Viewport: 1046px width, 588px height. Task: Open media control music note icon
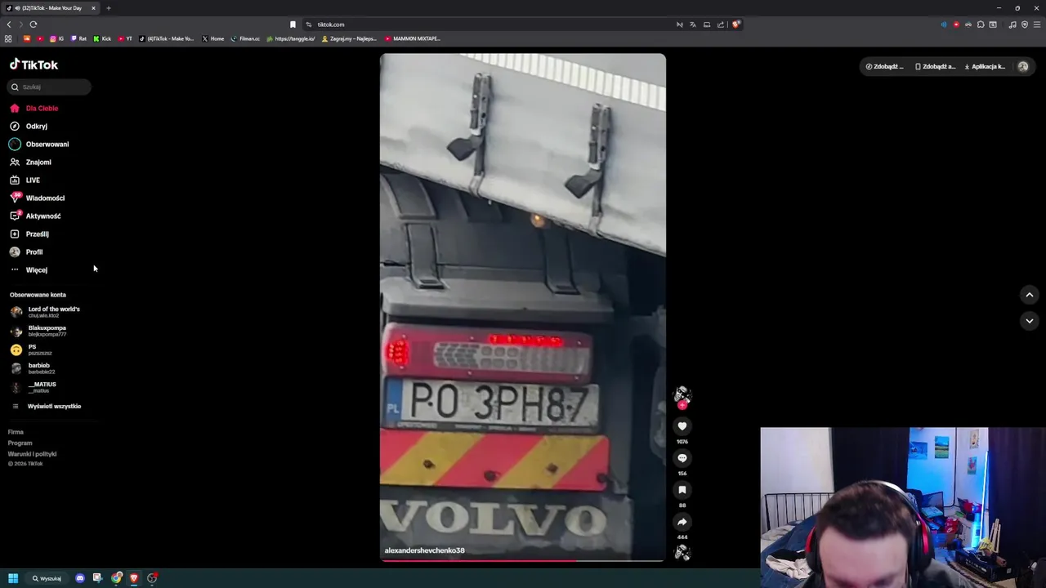pyautogui.click(x=1012, y=24)
